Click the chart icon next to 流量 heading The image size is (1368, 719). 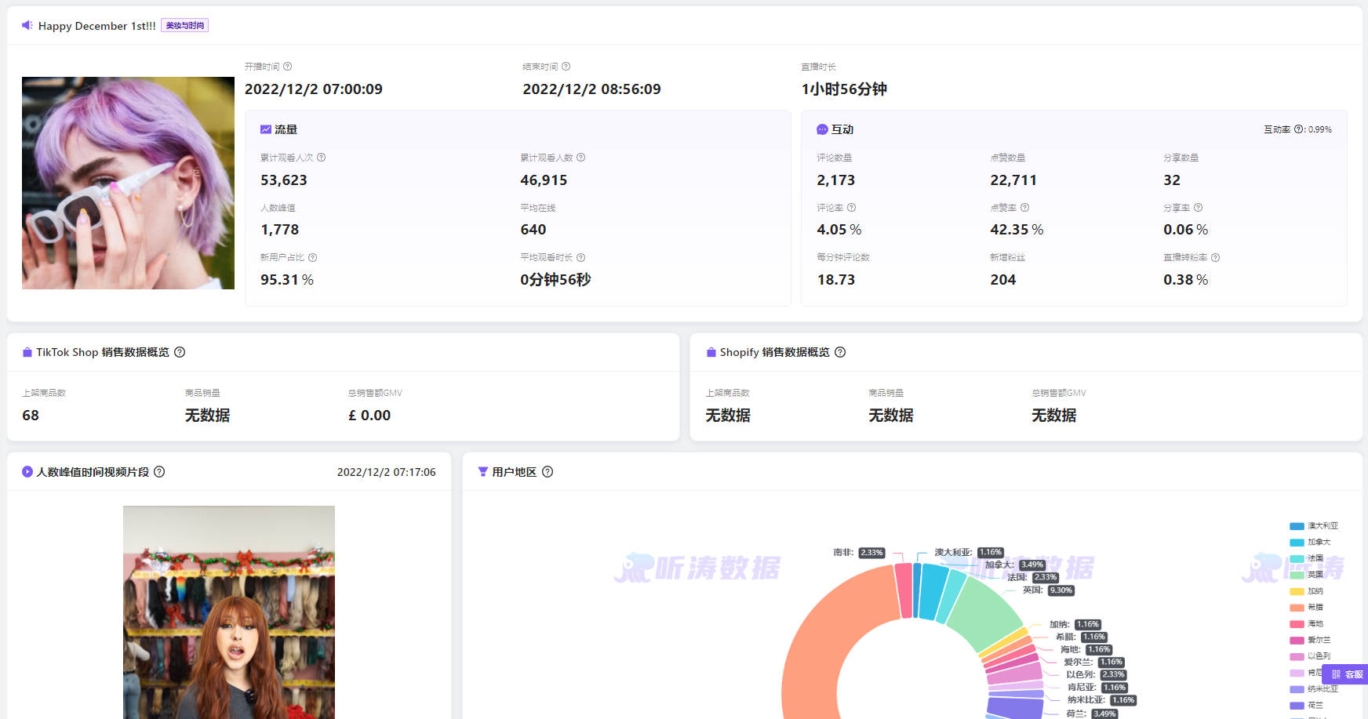(267, 129)
